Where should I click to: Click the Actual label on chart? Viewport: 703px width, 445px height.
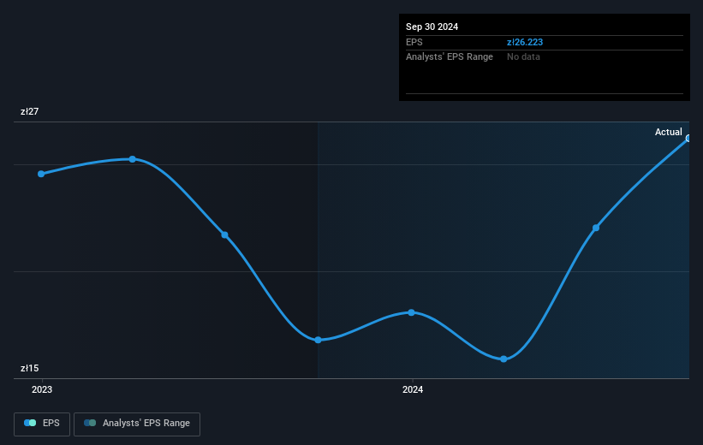[x=668, y=132]
